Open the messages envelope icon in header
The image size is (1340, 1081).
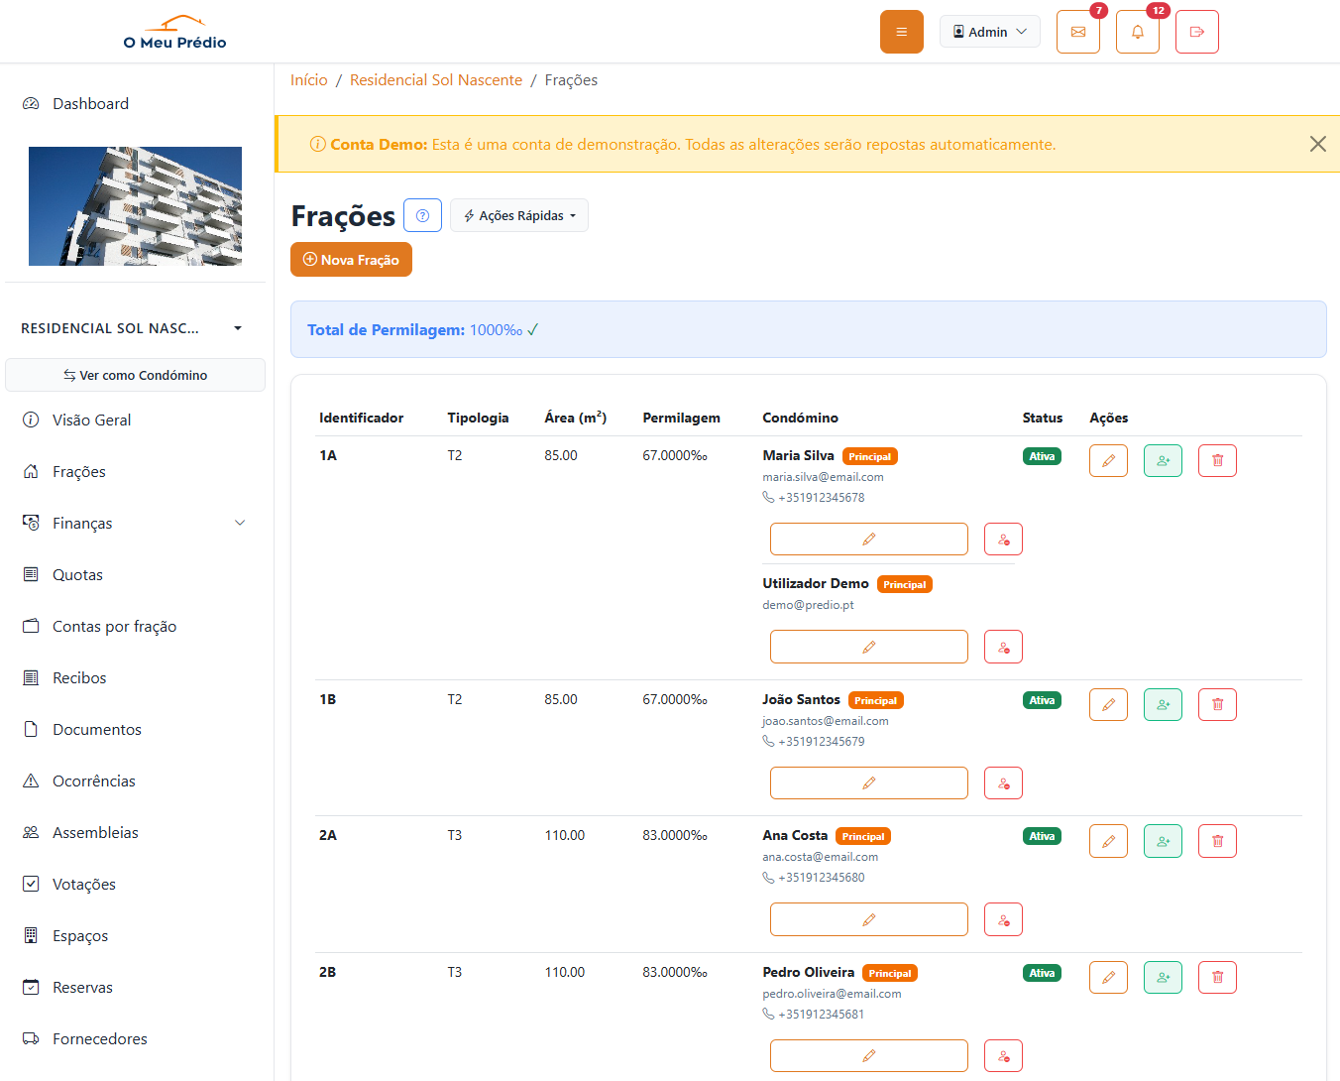[1077, 32]
